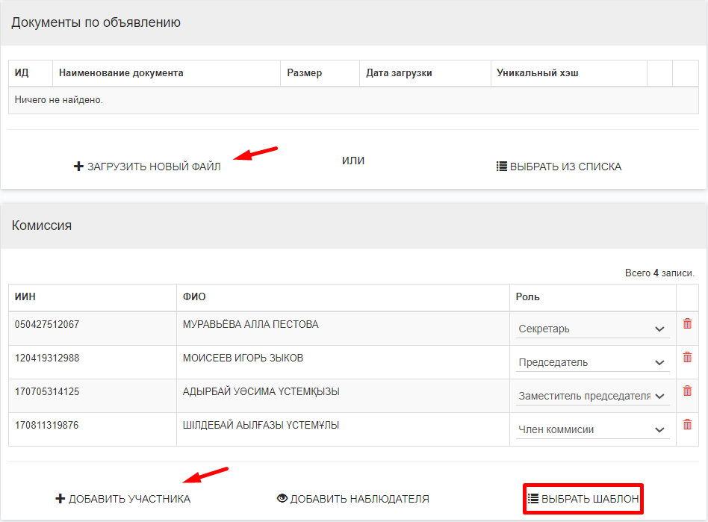Click the plus icon for Загрузить новый файл
The width and height of the screenshot is (708, 522).
pos(78,167)
